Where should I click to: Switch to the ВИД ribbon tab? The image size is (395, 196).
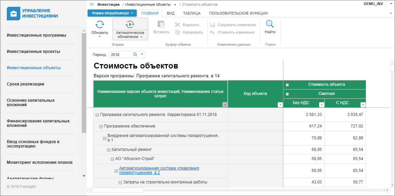click(171, 13)
